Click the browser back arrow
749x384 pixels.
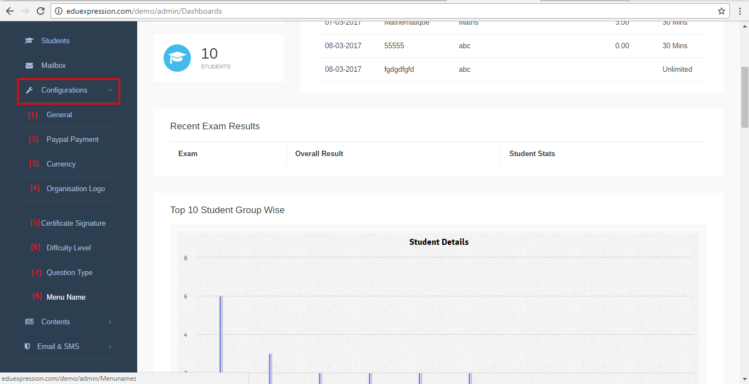click(10, 11)
